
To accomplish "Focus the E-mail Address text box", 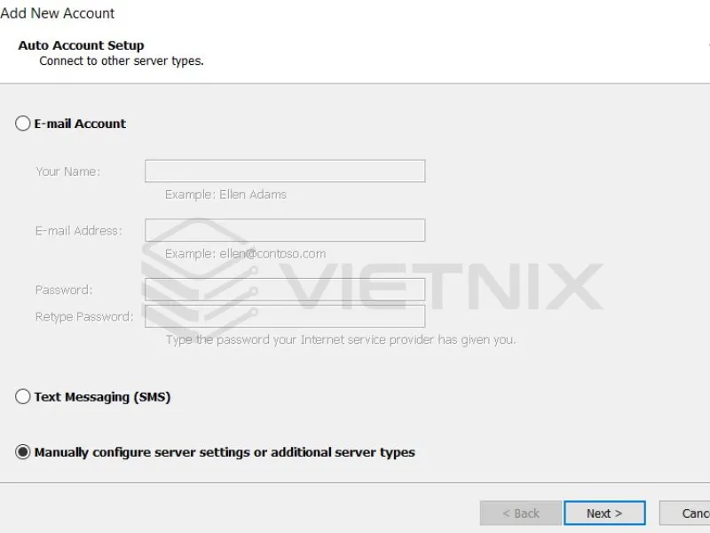I will point(284,229).
